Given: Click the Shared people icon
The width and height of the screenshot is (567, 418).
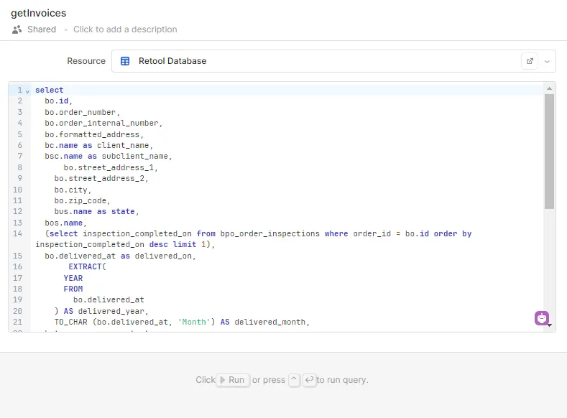Looking at the screenshot, I should point(17,29).
